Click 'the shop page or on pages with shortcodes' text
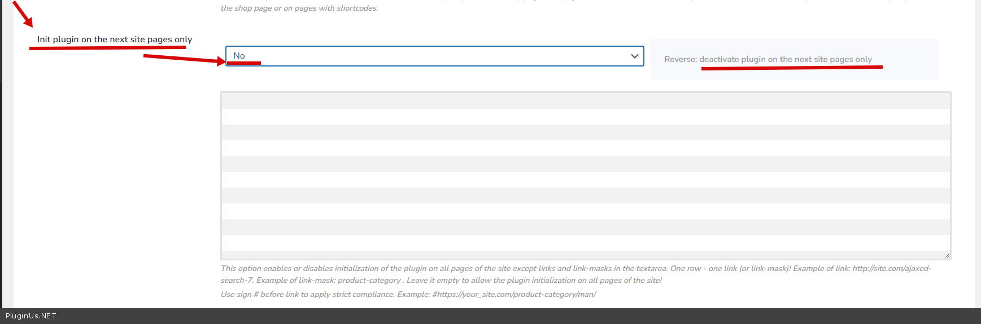The width and height of the screenshot is (981, 324). point(299,8)
